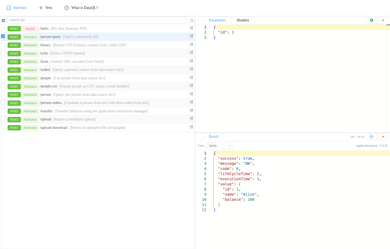
Task: Uncheck the /person-query checkbox
Action: (x=3, y=36)
